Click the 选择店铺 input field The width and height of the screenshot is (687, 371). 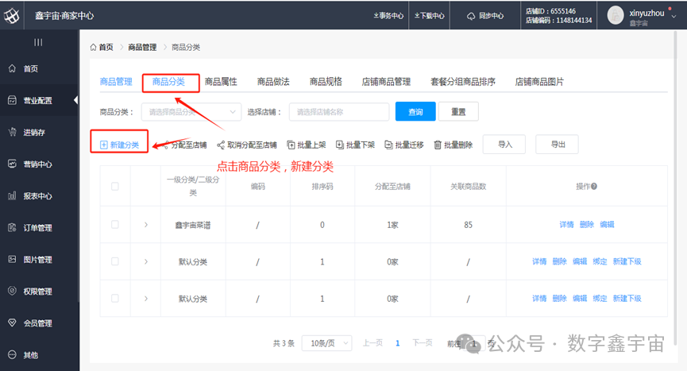point(339,112)
